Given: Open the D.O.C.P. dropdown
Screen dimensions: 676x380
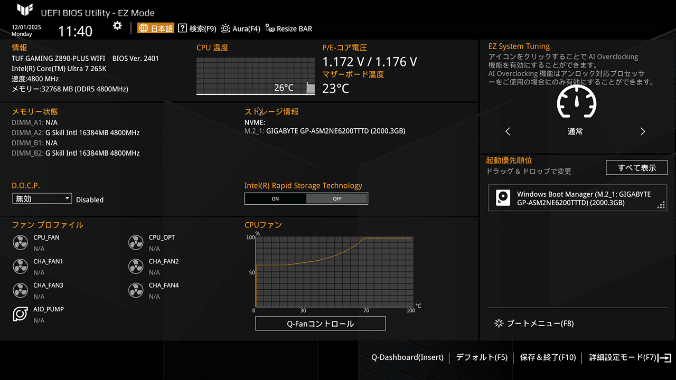Looking at the screenshot, I should tap(42, 199).
